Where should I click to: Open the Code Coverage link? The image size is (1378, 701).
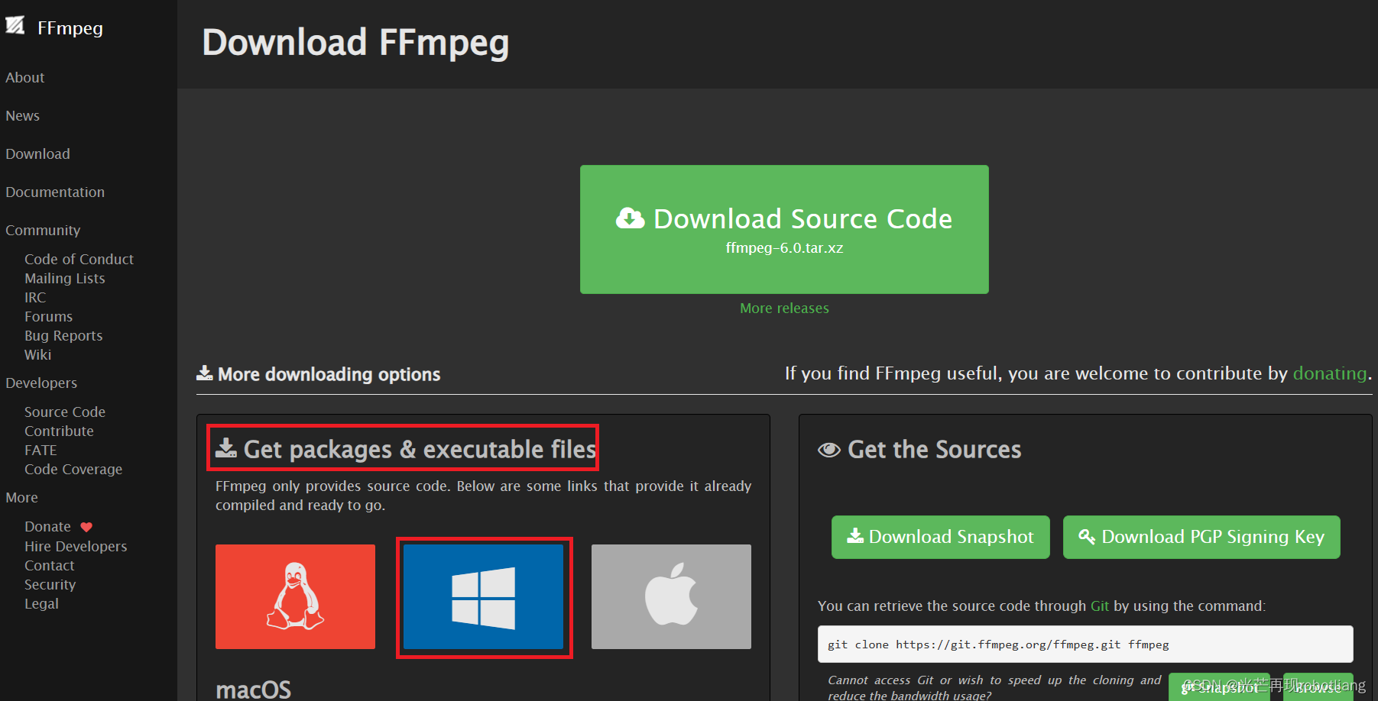73,470
